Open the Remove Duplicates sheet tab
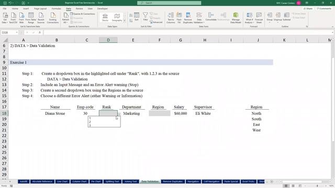The width and height of the screenshot is (335, 188). point(173,182)
